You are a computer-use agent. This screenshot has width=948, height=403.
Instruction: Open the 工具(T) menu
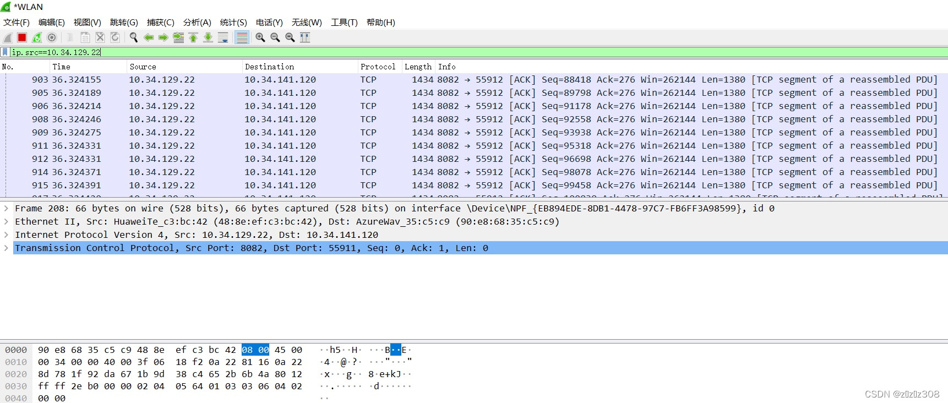pyautogui.click(x=344, y=23)
